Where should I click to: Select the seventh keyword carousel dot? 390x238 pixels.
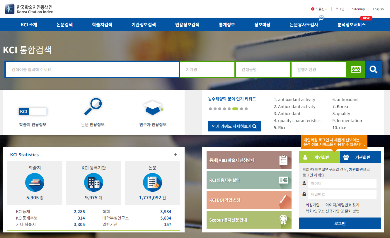(x=241, y=109)
